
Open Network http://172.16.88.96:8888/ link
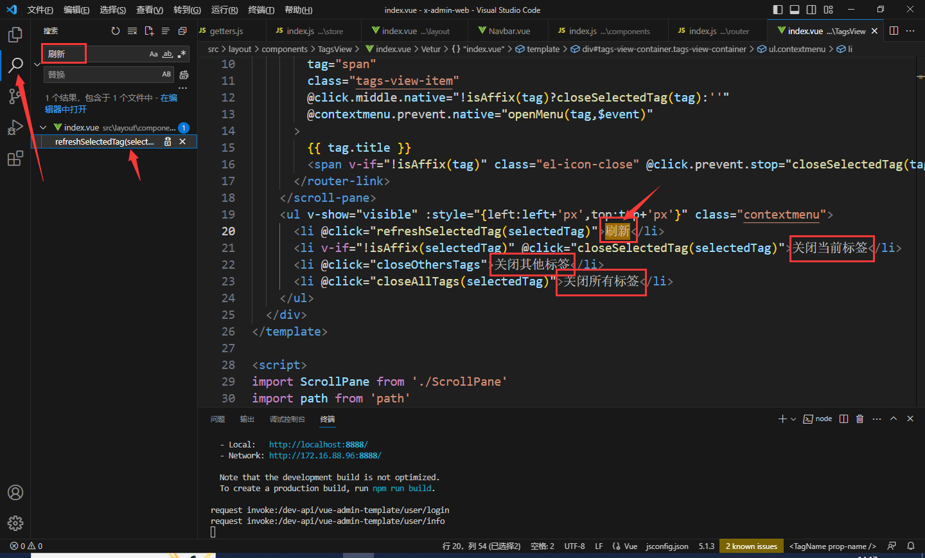click(x=325, y=455)
